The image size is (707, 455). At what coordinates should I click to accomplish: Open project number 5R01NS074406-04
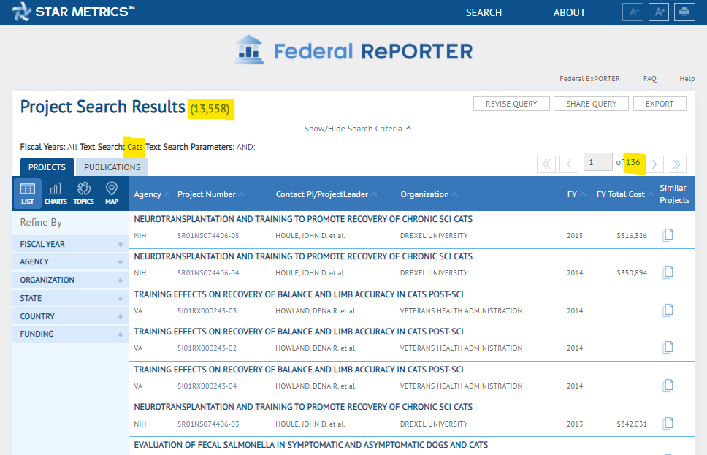click(208, 273)
